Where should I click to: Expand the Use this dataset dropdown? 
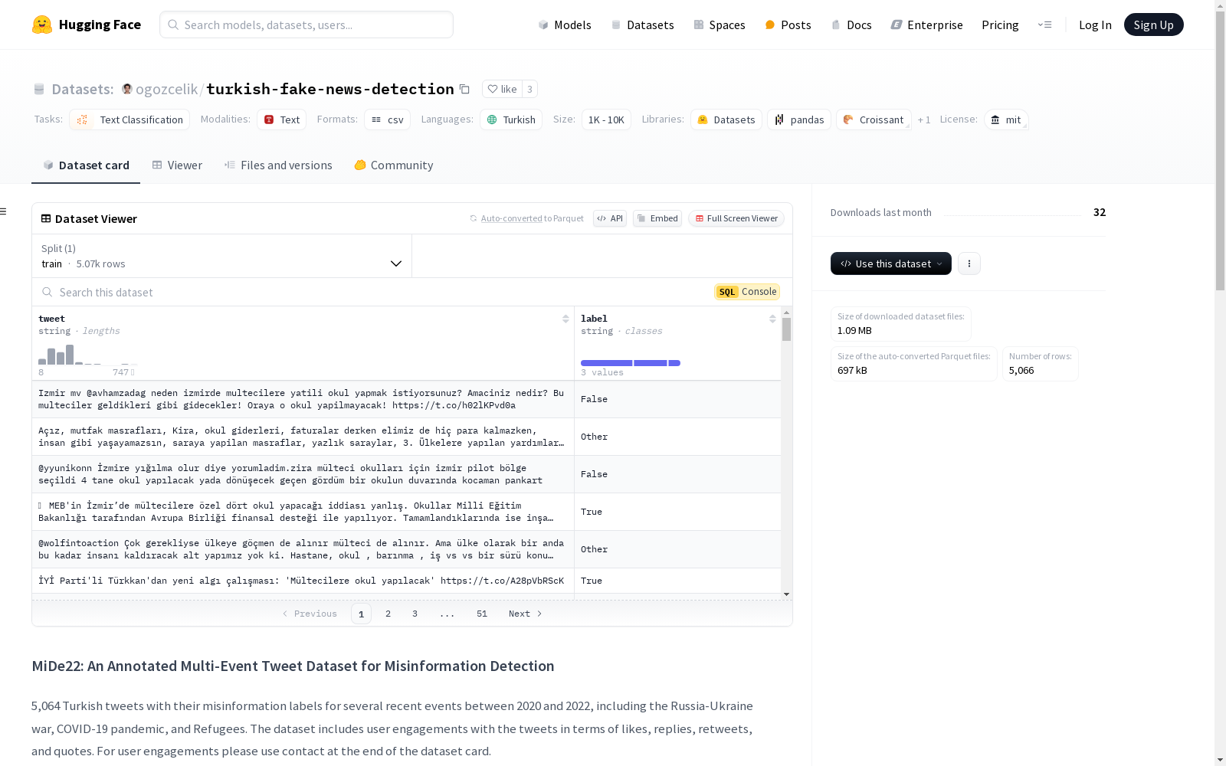[891, 264]
